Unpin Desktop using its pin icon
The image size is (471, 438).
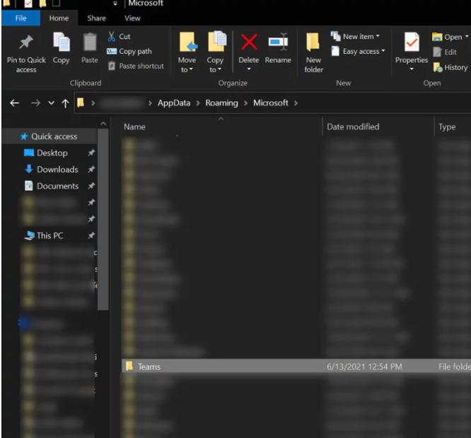[91, 153]
